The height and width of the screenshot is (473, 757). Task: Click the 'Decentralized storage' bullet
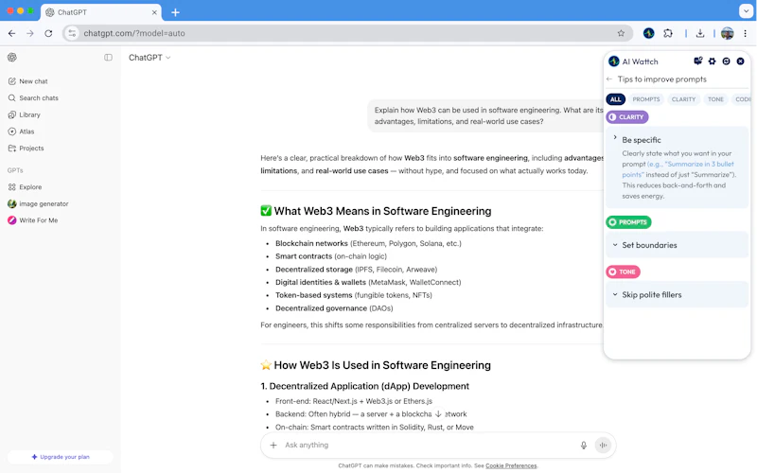[357, 270]
